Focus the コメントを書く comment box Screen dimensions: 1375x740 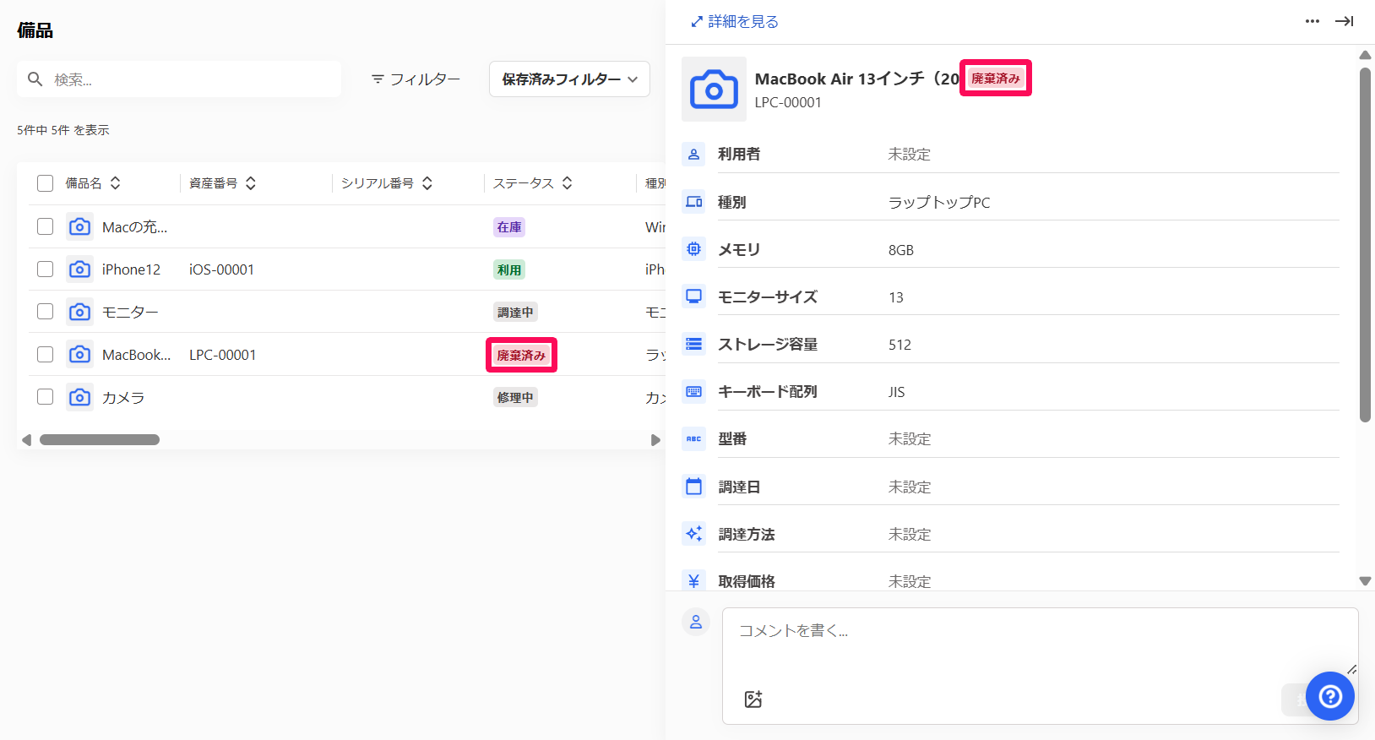point(1040,666)
